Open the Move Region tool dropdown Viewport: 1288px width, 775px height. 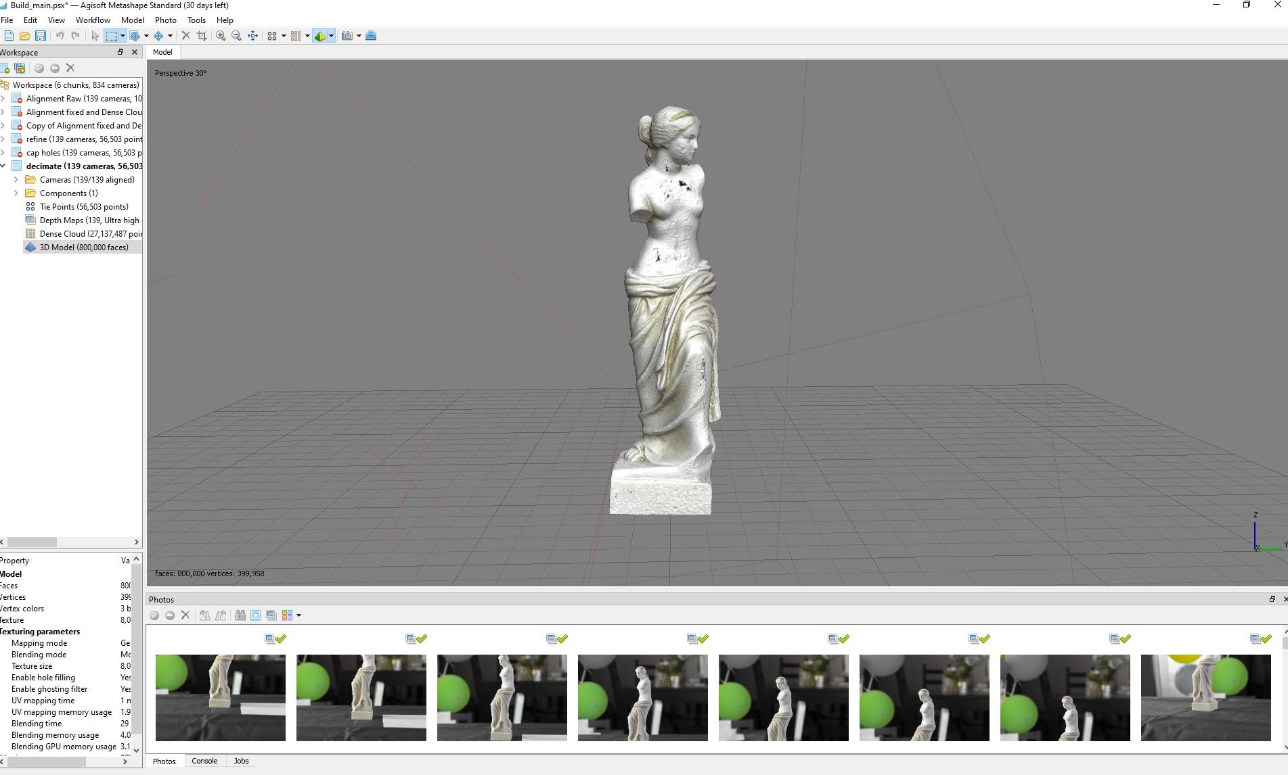coord(146,36)
